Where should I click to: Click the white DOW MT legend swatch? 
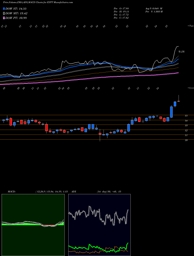click(4, 14)
